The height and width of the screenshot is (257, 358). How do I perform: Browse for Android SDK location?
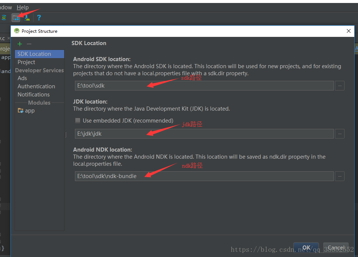click(340, 86)
